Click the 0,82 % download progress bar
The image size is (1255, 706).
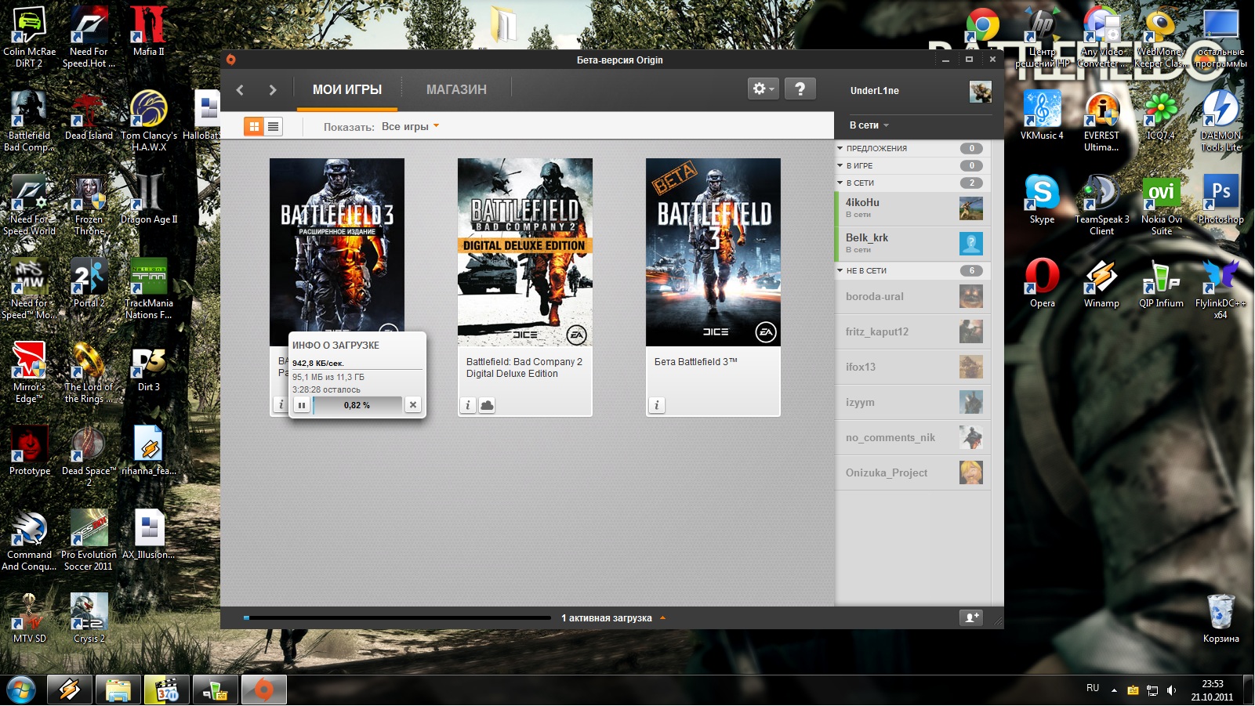point(357,405)
